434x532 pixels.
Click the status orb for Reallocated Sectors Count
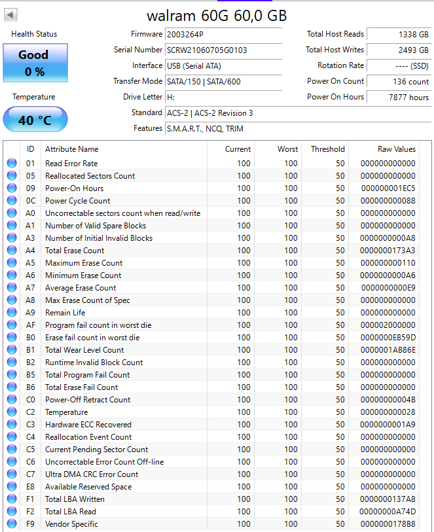point(12,176)
